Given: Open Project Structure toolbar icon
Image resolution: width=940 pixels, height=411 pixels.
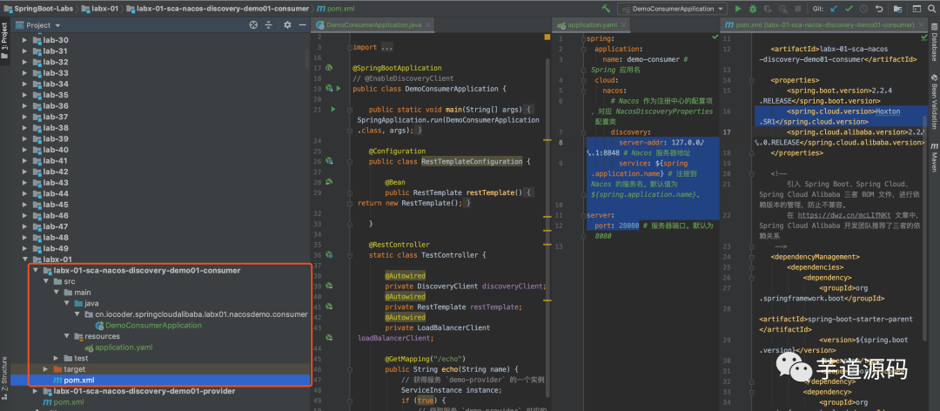Looking at the screenshot, I should coord(897,9).
